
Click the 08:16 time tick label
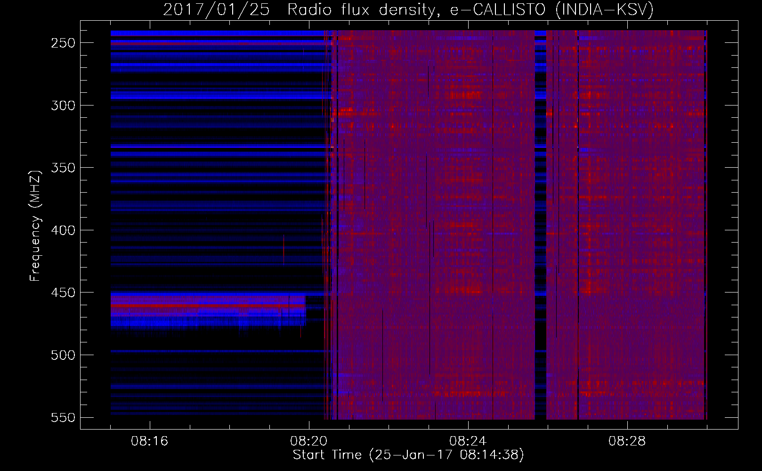[x=149, y=441]
